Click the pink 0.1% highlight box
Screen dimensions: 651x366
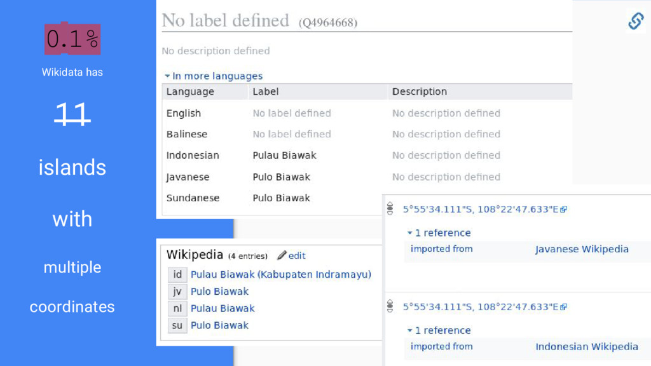pyautogui.click(x=72, y=39)
